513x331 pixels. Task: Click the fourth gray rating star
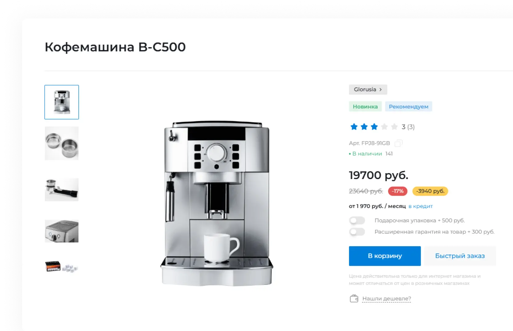[384, 127]
